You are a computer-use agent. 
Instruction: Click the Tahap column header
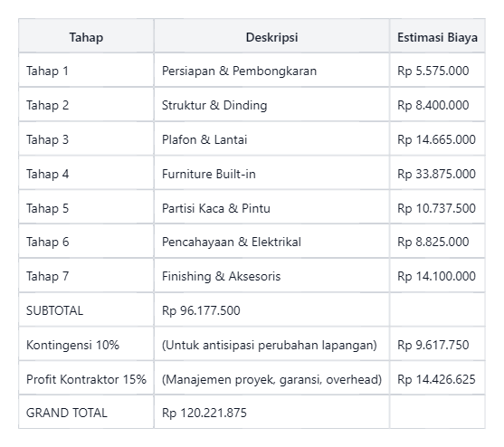(x=86, y=35)
